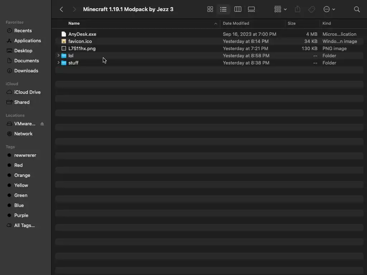Image resolution: width=367 pixels, height=275 pixels.
Task: Switch to icon grid view
Action: [210, 9]
